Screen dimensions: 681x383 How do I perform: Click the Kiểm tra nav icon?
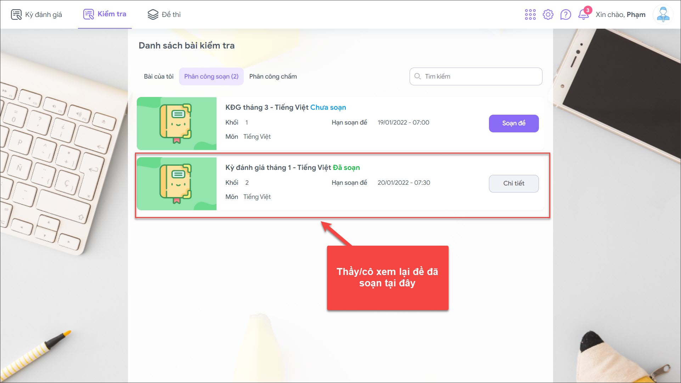point(89,15)
